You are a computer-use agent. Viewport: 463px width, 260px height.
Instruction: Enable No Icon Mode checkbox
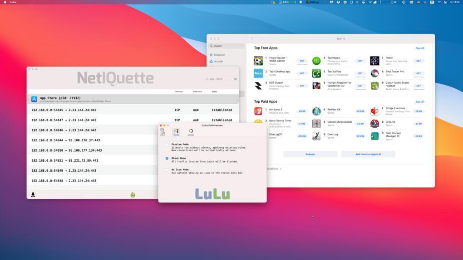tap(167, 170)
